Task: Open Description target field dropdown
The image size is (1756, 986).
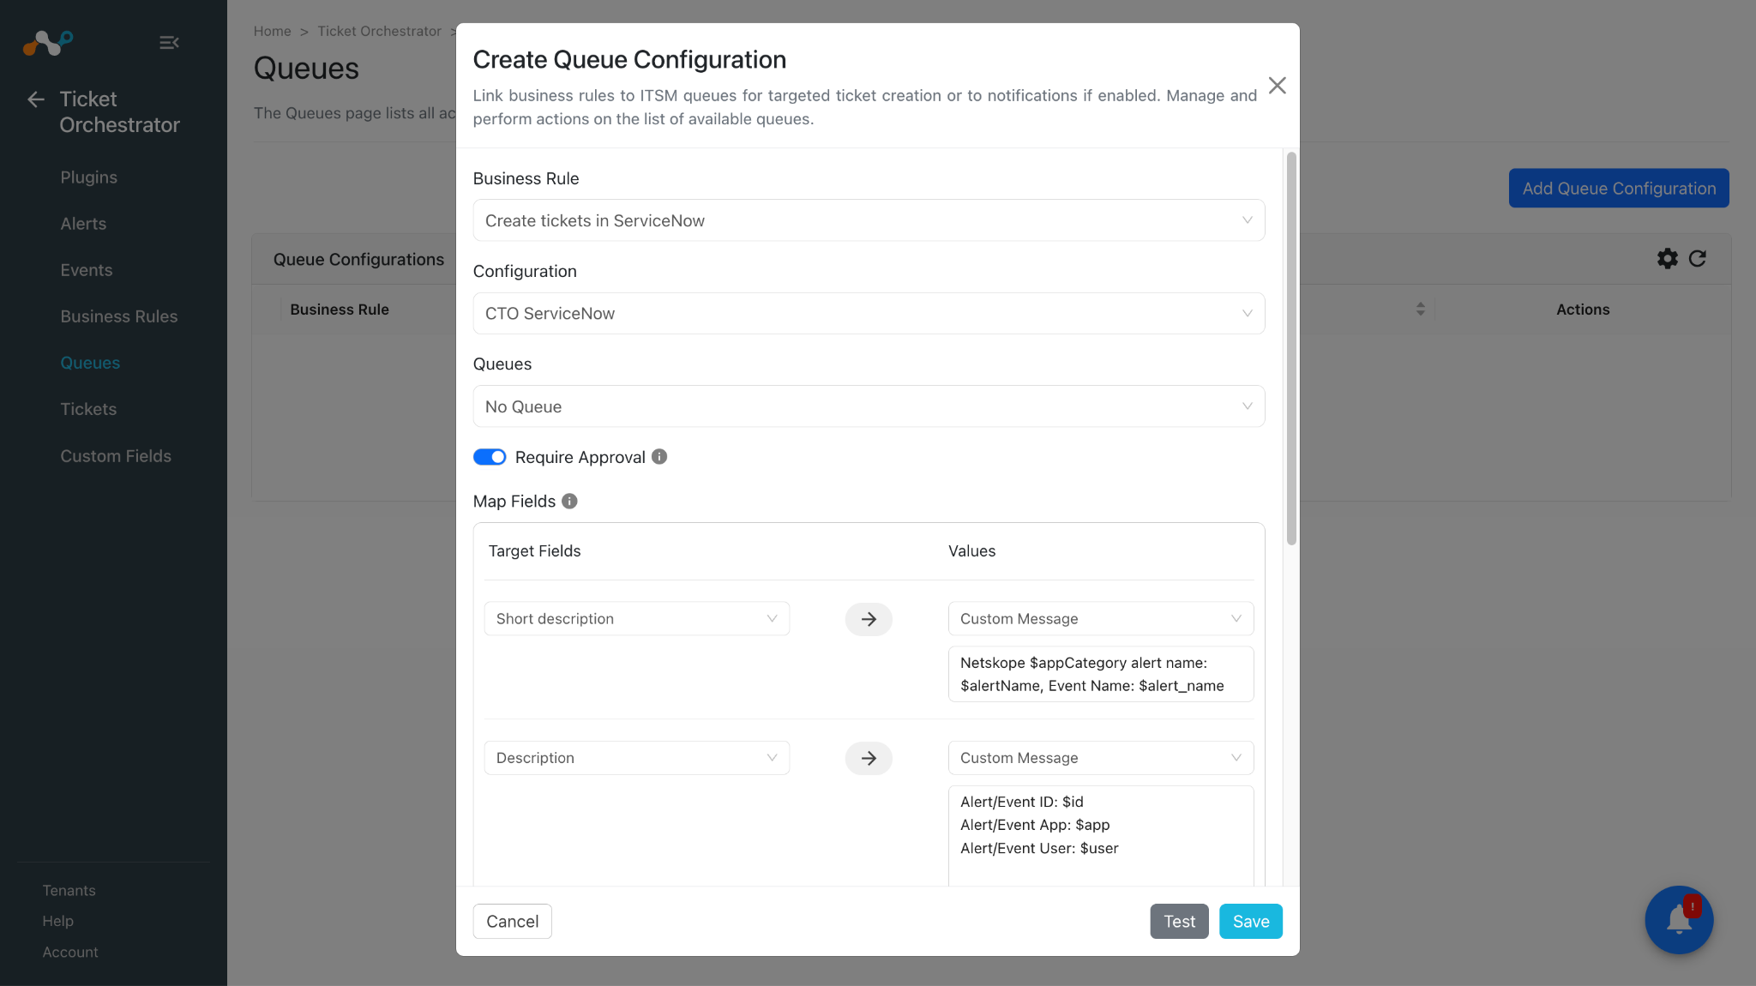Action: 637,758
